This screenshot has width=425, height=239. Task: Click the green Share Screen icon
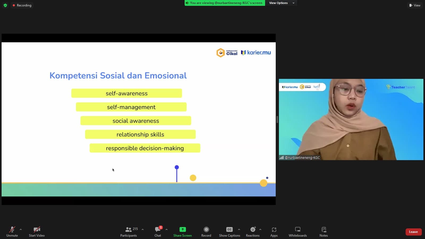click(182, 229)
